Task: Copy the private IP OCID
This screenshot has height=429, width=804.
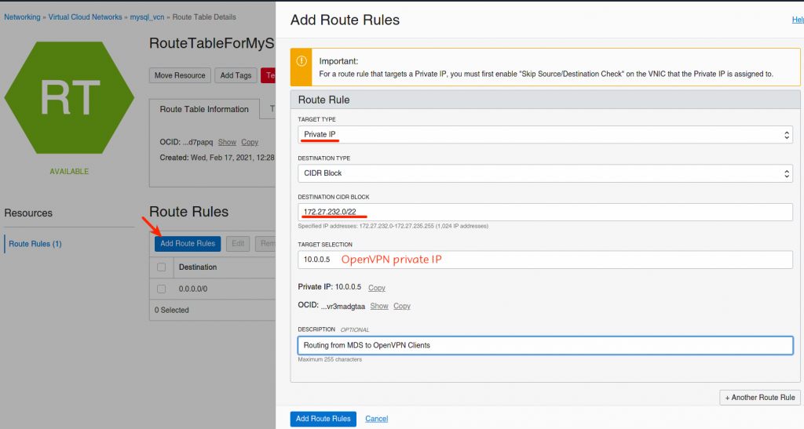Action: [402, 306]
